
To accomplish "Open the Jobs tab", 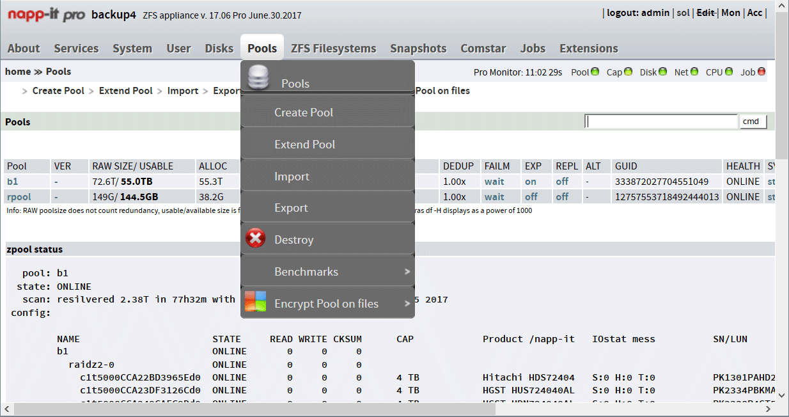I will click(x=533, y=49).
